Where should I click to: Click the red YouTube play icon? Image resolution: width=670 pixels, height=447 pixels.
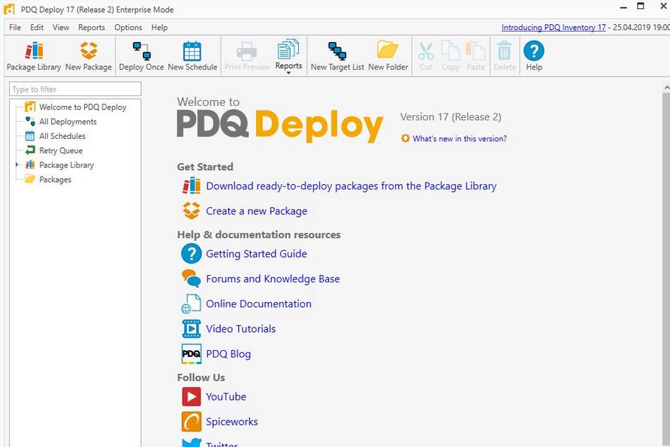[192, 397]
